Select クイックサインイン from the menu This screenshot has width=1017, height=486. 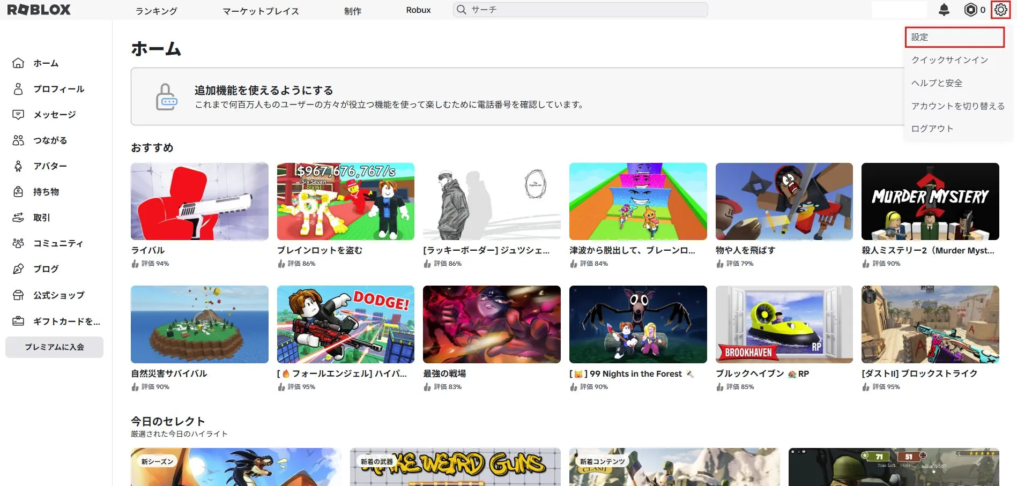[949, 60]
